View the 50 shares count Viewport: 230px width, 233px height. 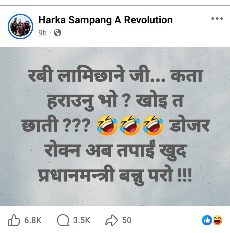127,220
